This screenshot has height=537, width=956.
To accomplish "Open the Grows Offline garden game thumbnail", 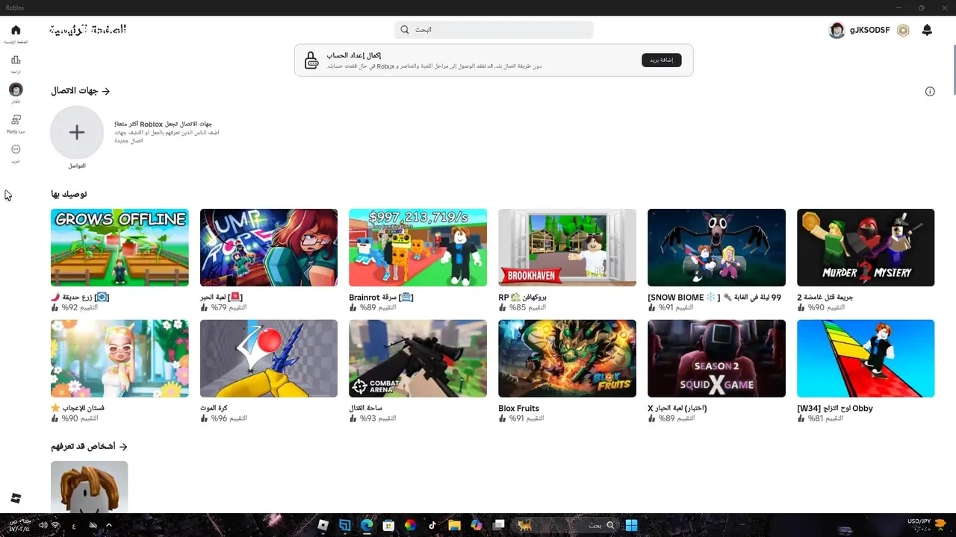I will (119, 248).
